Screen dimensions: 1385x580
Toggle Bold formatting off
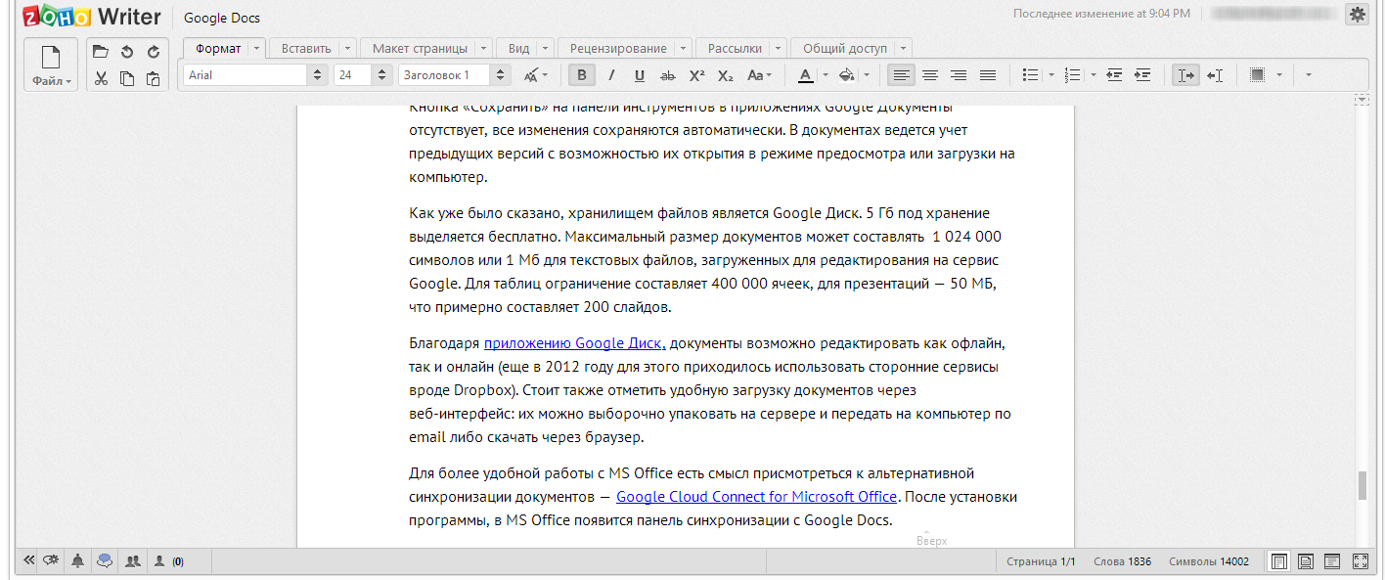pos(583,75)
